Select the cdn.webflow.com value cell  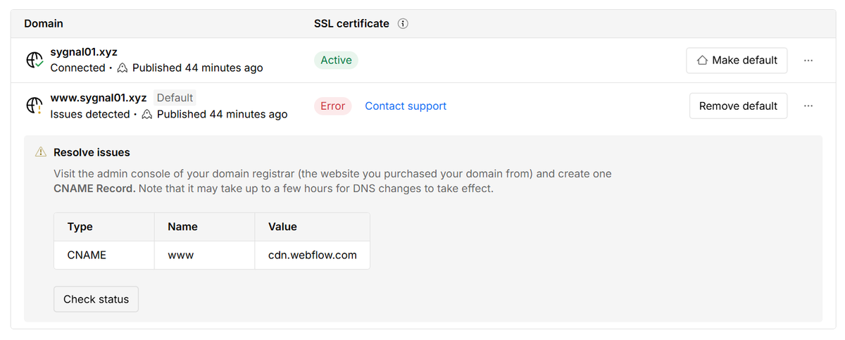312,256
